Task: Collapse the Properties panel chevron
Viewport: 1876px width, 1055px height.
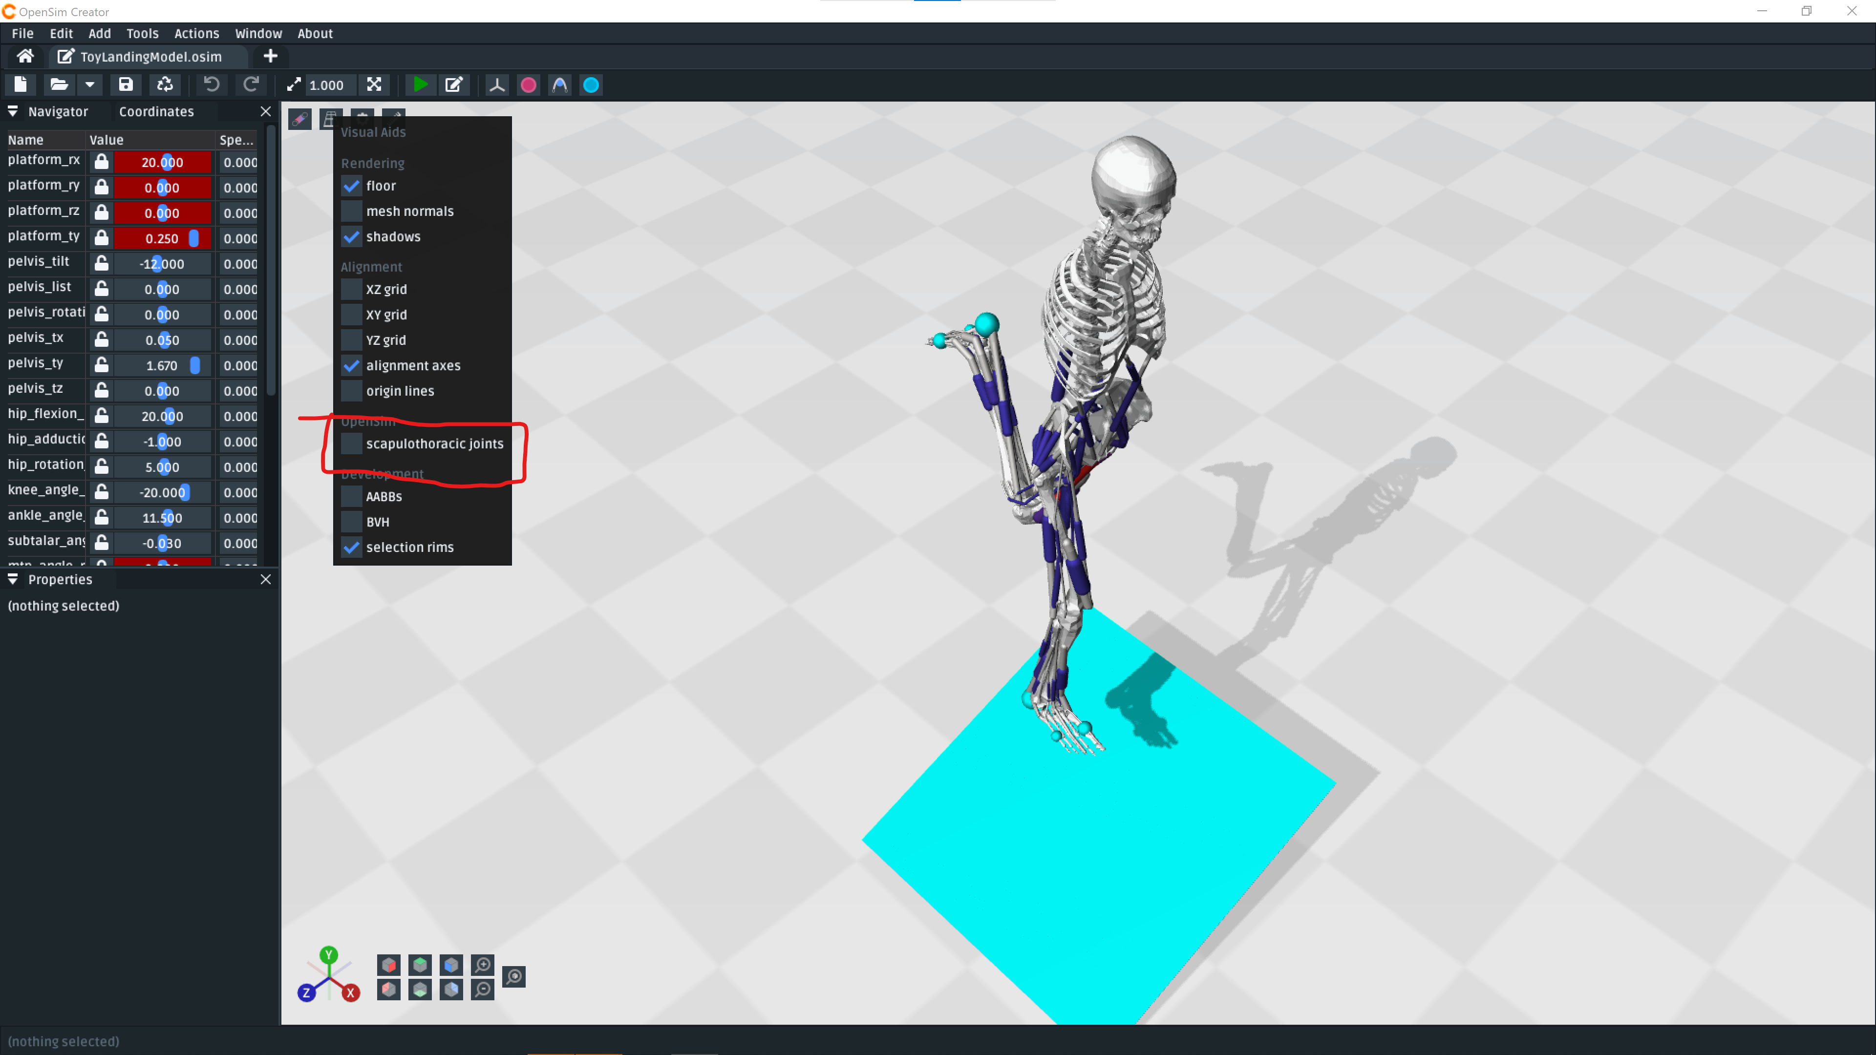Action: [12, 580]
